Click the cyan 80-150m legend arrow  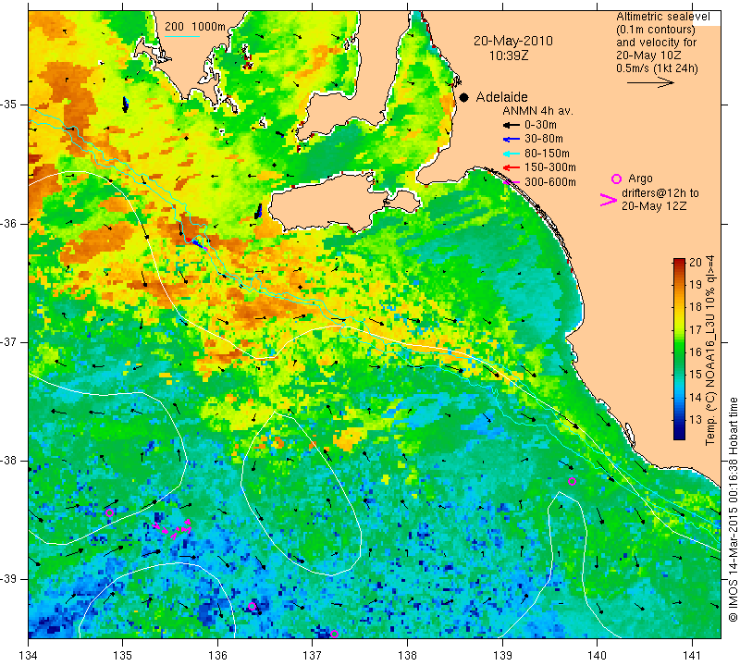[x=512, y=154]
